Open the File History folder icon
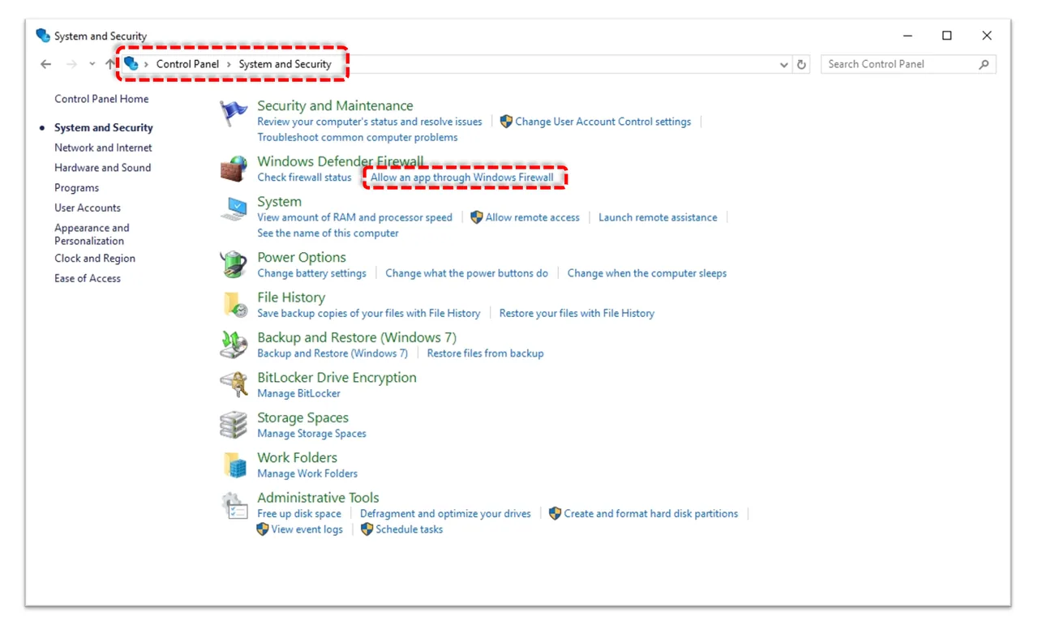Image resolution: width=1038 pixels, height=625 pixels. click(234, 305)
